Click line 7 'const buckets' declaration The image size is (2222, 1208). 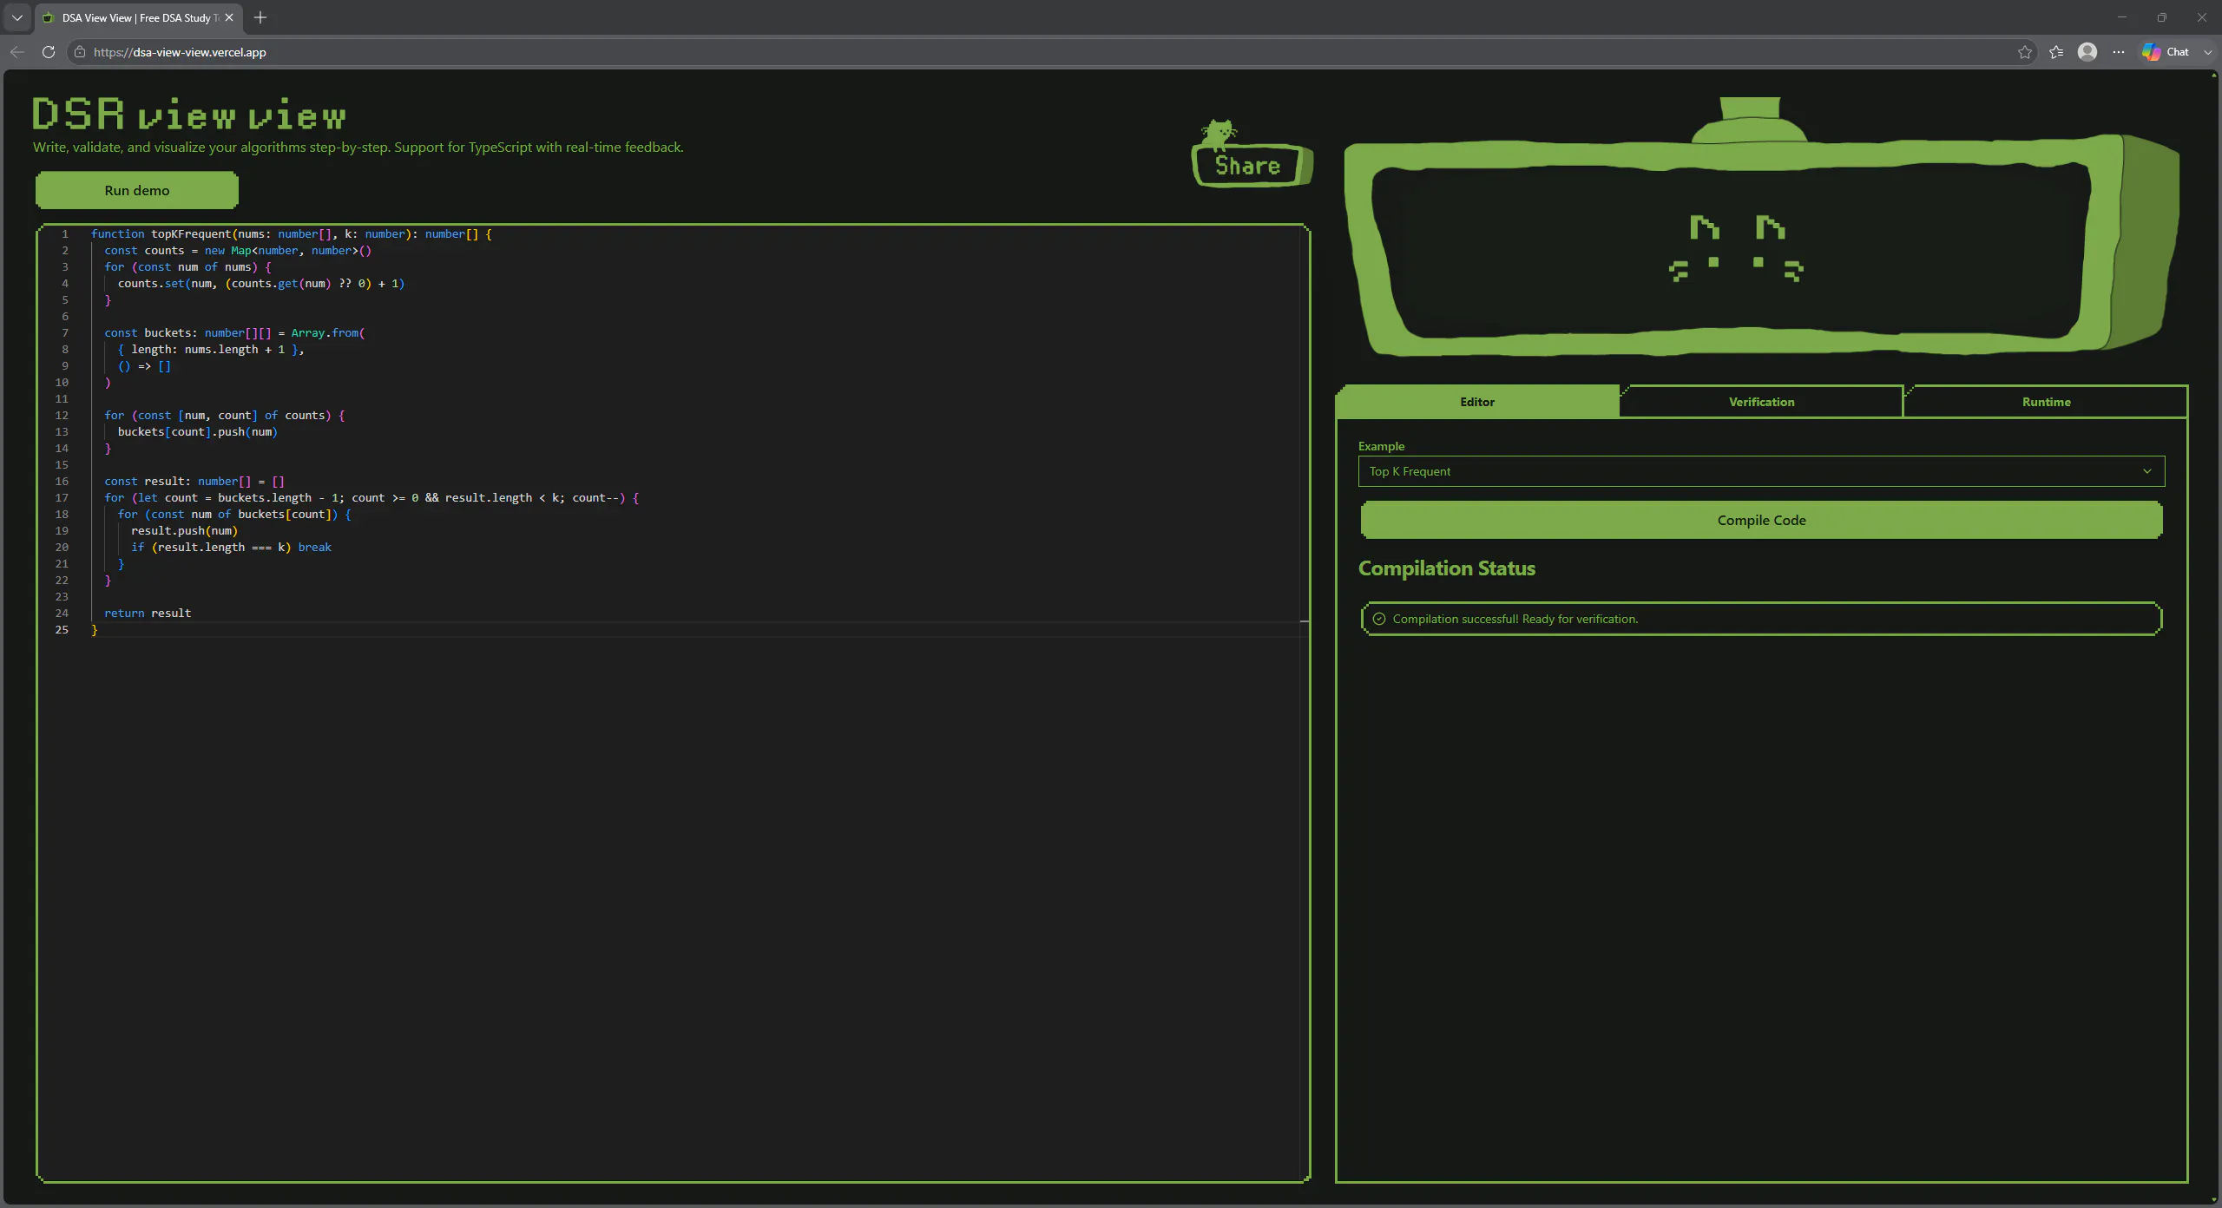click(x=234, y=333)
